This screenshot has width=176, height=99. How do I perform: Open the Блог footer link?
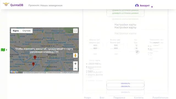102,98
